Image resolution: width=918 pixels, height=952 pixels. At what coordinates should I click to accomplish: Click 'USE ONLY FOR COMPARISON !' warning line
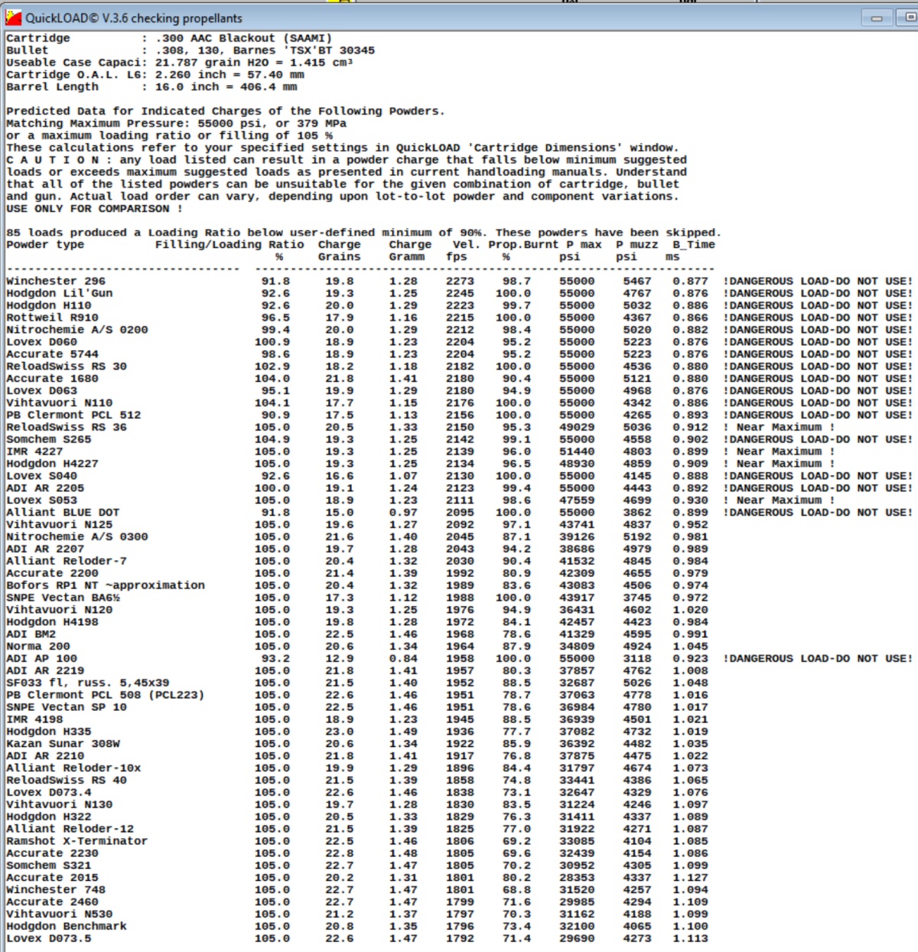[95, 208]
